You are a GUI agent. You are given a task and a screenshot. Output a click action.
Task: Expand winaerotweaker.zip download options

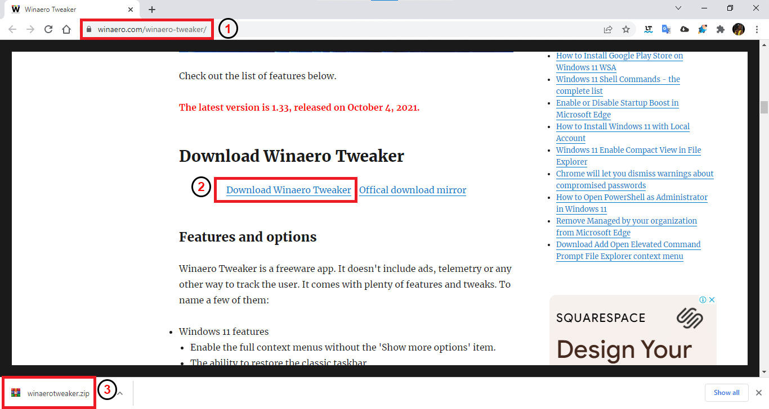[120, 393]
